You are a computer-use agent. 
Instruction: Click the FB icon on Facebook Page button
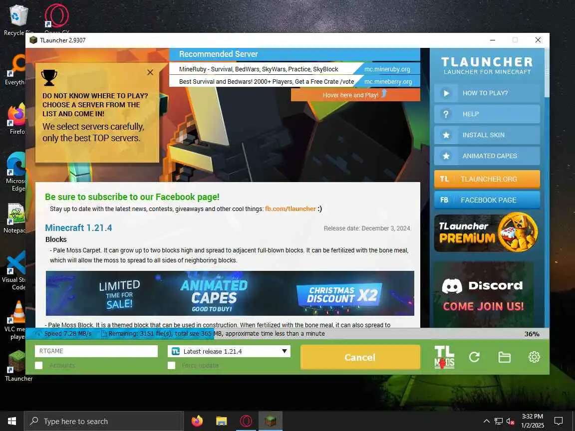(x=444, y=200)
